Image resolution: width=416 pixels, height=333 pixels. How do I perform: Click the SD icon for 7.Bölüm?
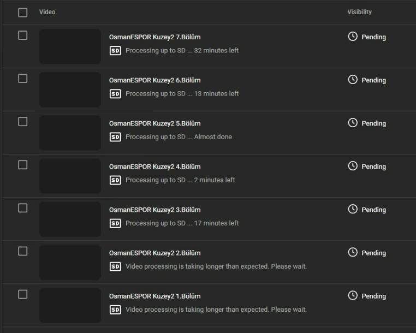coord(115,50)
